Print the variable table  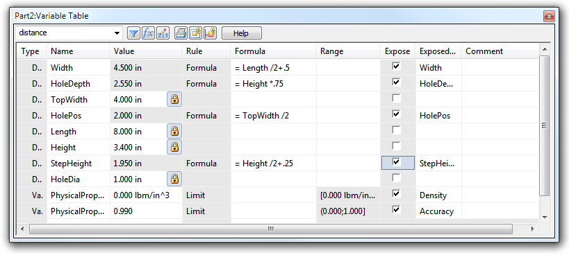click(x=181, y=33)
